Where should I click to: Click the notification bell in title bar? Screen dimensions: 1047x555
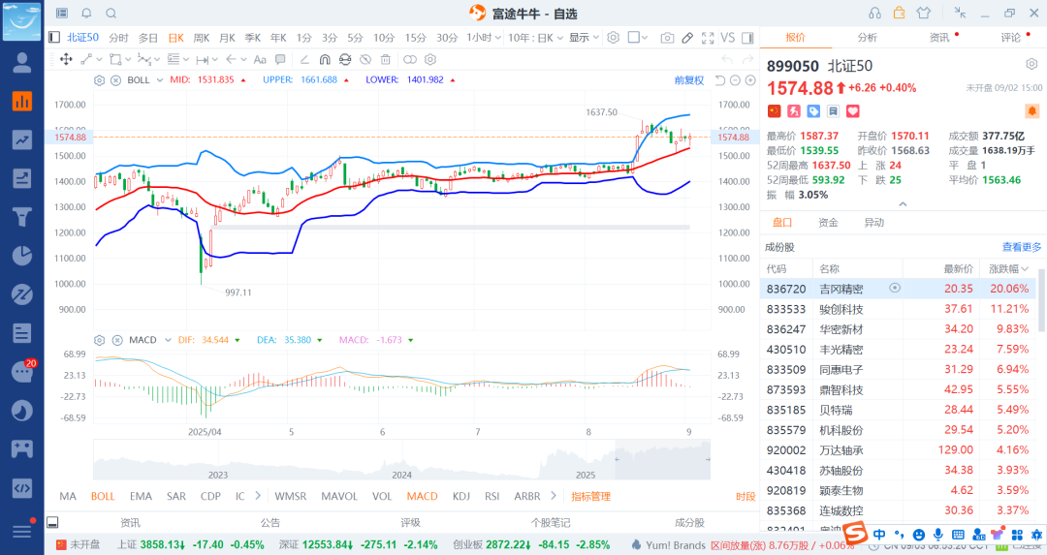tap(87, 14)
